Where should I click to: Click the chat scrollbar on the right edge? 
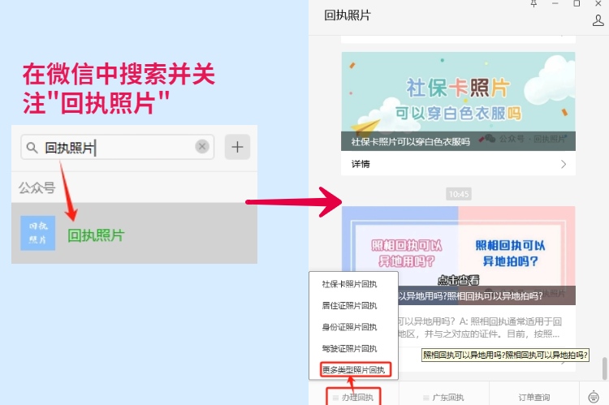pos(604,368)
